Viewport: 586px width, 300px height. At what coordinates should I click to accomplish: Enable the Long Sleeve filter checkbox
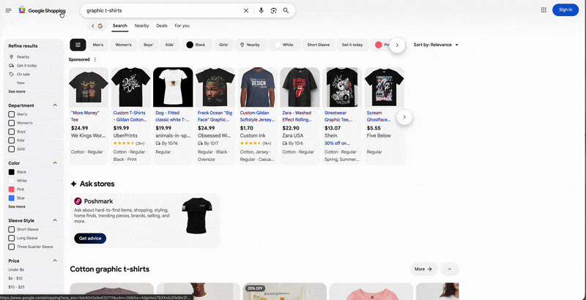click(x=12, y=238)
